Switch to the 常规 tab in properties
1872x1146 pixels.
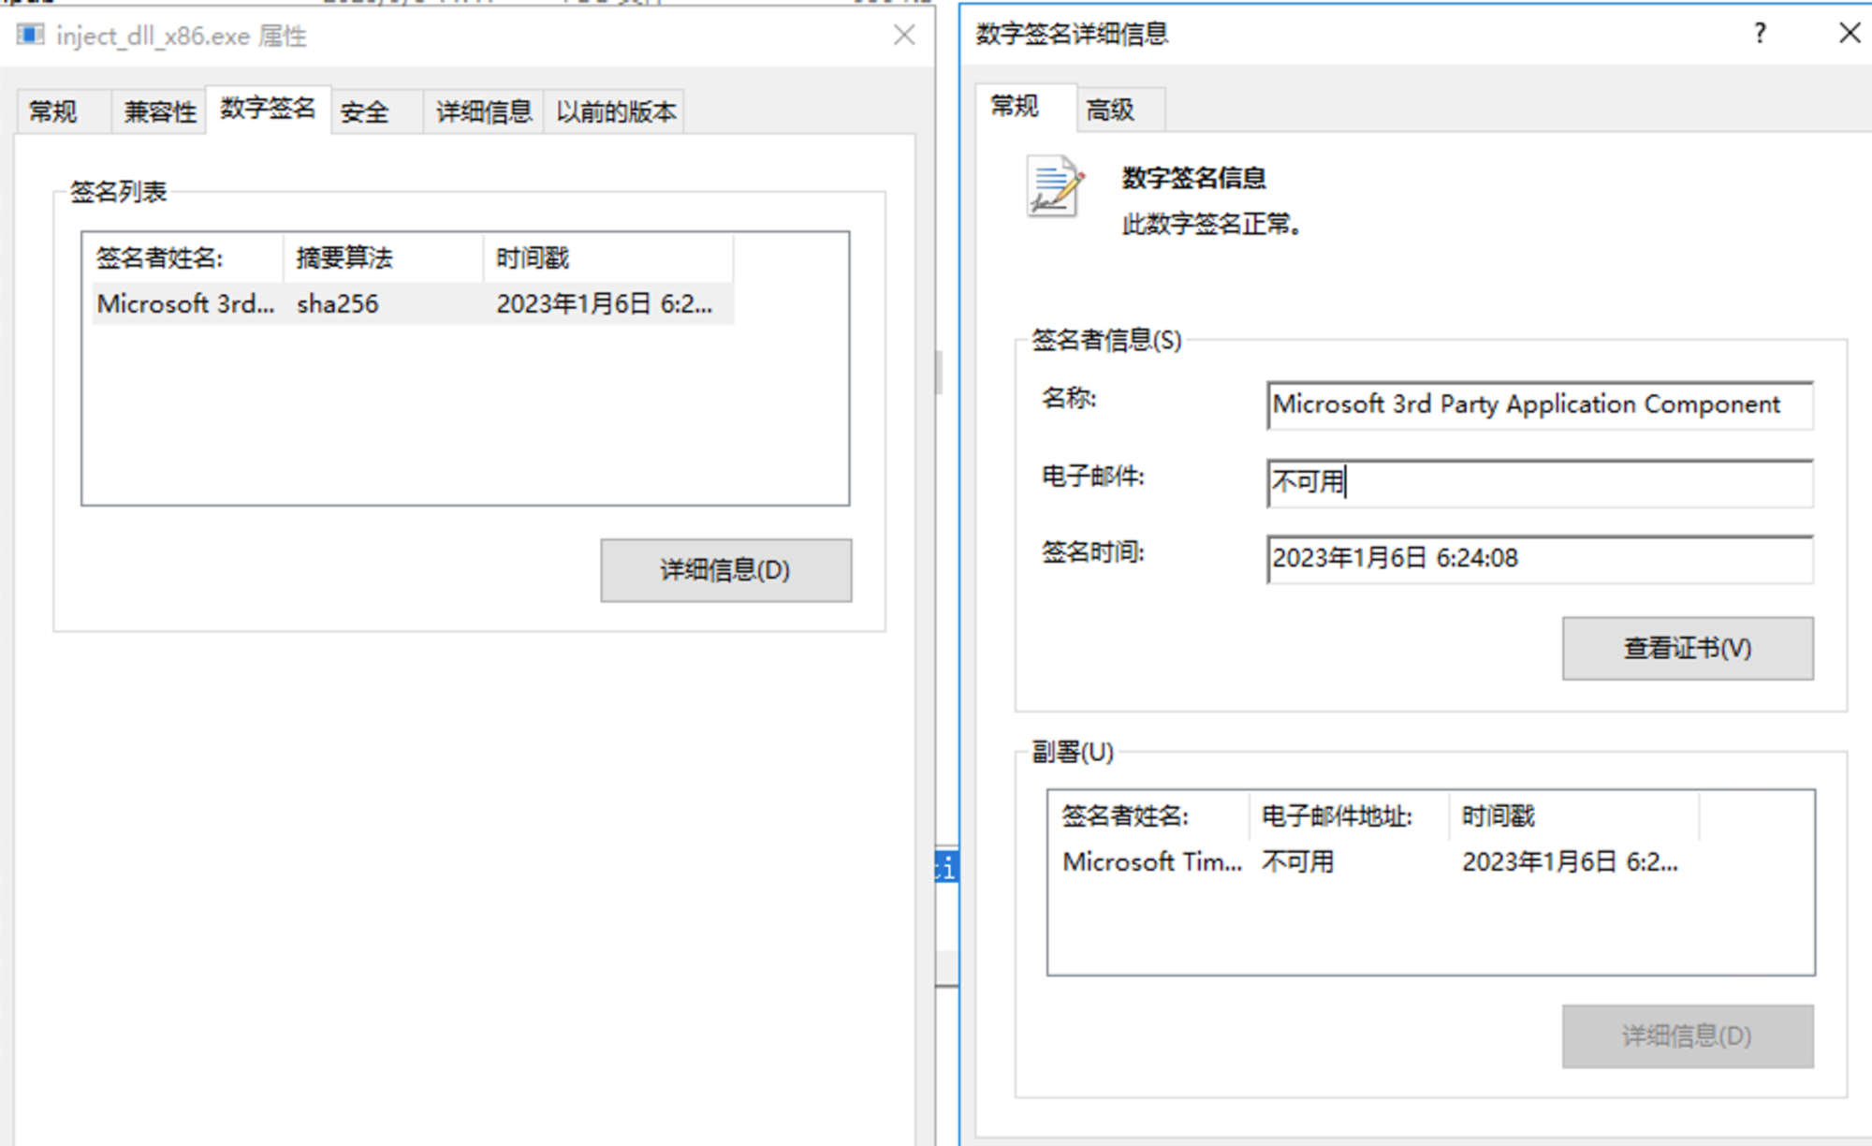[53, 112]
